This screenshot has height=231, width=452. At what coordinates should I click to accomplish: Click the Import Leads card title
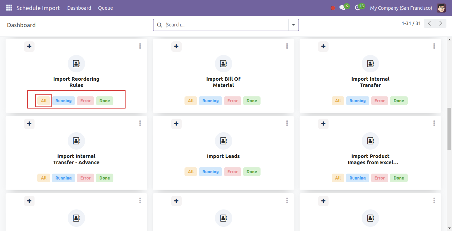pos(224,156)
